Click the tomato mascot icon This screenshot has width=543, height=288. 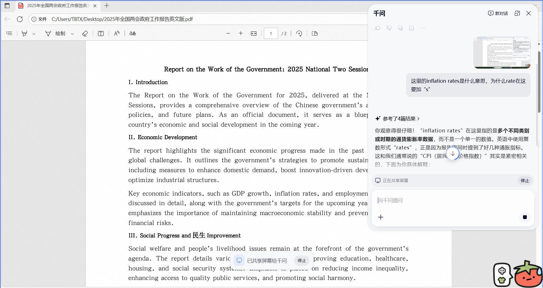tap(528, 274)
